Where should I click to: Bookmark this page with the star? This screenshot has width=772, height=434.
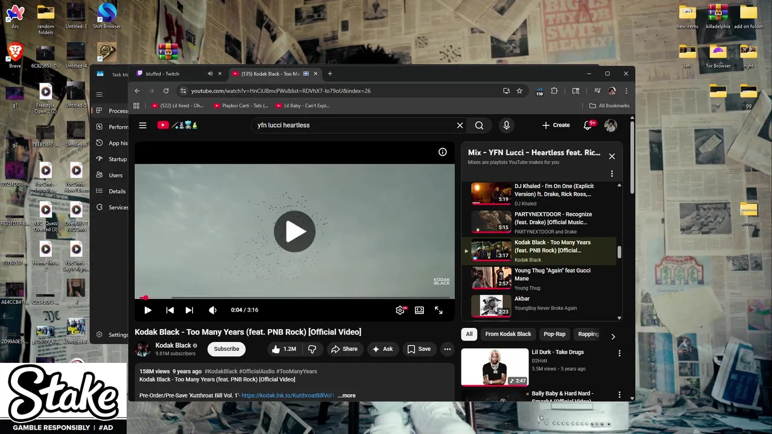[x=519, y=91]
